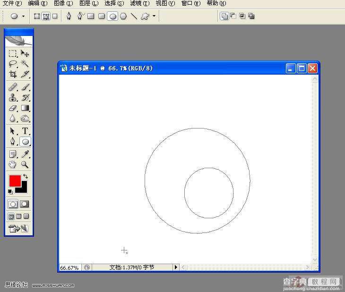
Task: Select the Healing Brush tool
Action: (13, 87)
